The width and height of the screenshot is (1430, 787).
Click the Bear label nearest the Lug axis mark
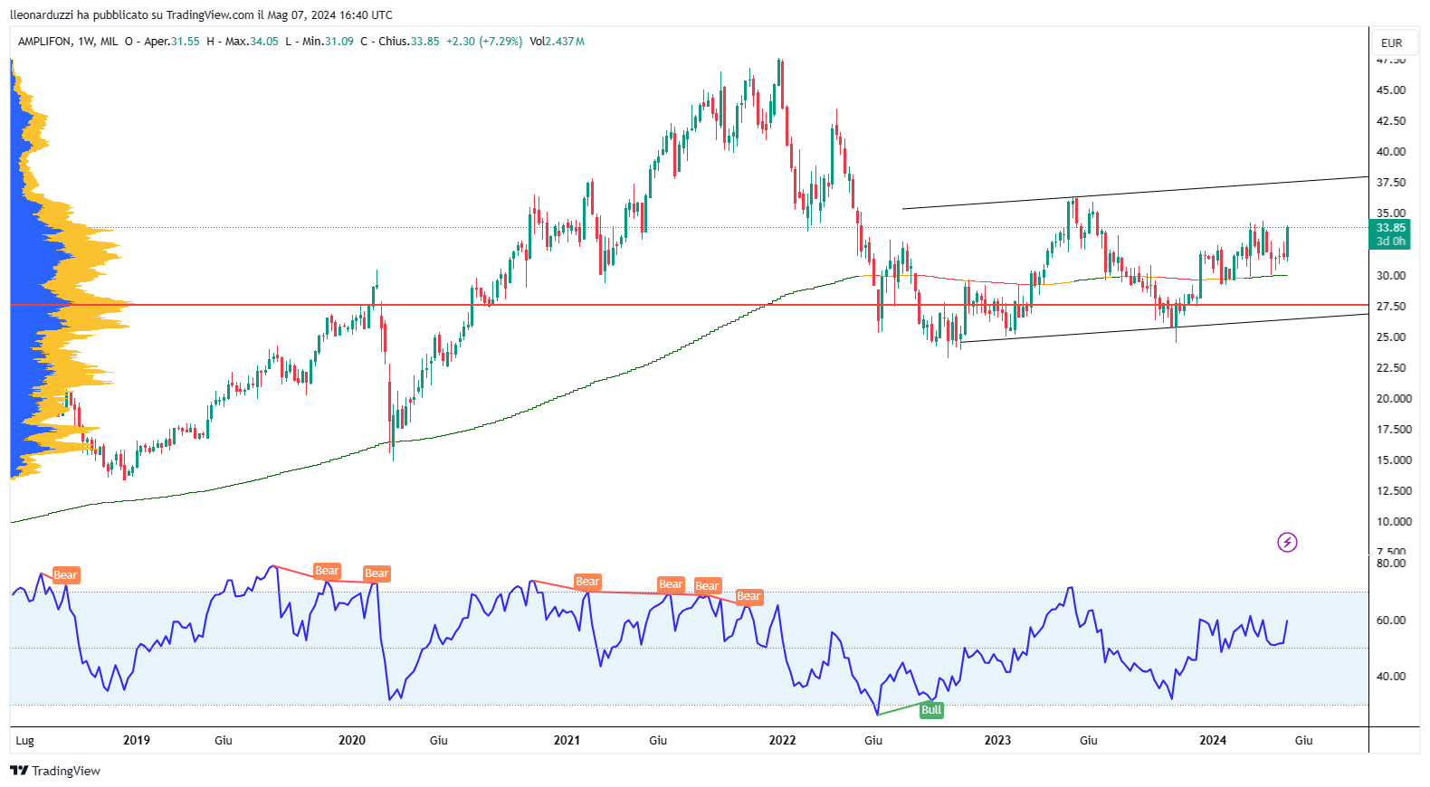[x=65, y=575]
